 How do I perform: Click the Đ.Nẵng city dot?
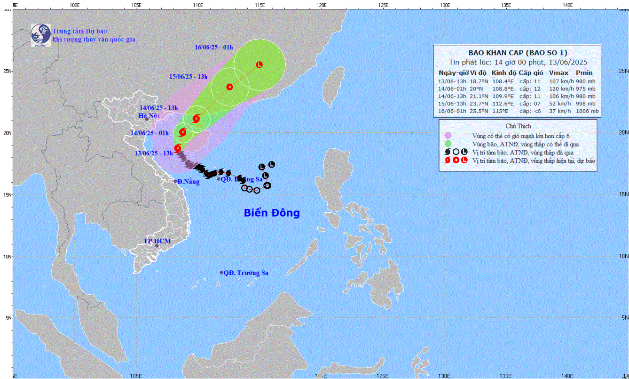(x=175, y=181)
